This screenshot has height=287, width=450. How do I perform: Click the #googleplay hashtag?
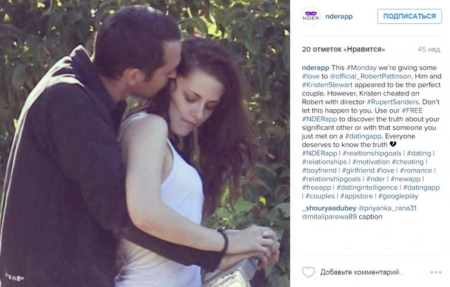(398, 196)
